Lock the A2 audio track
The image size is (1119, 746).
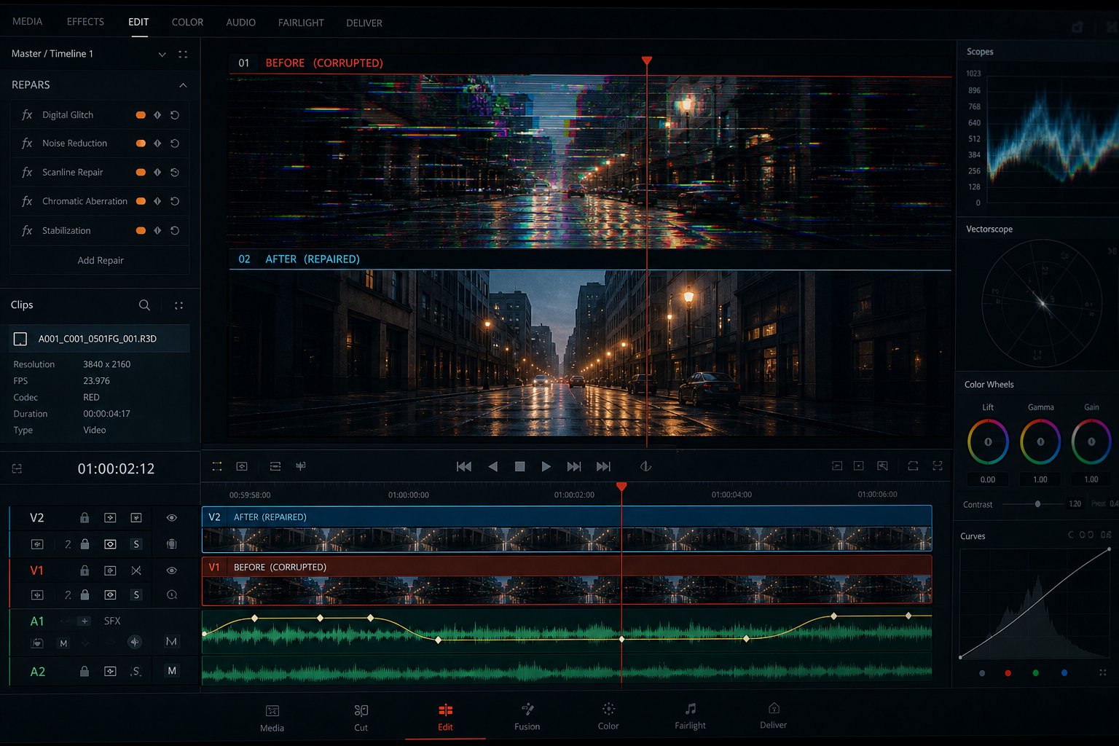(x=85, y=671)
